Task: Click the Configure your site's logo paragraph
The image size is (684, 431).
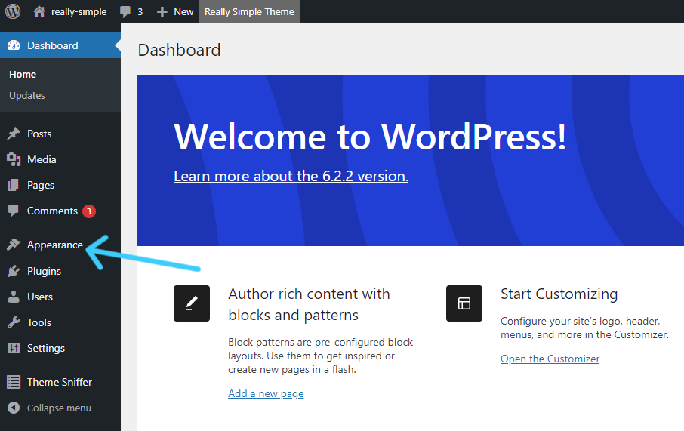Action: pyautogui.click(x=584, y=328)
